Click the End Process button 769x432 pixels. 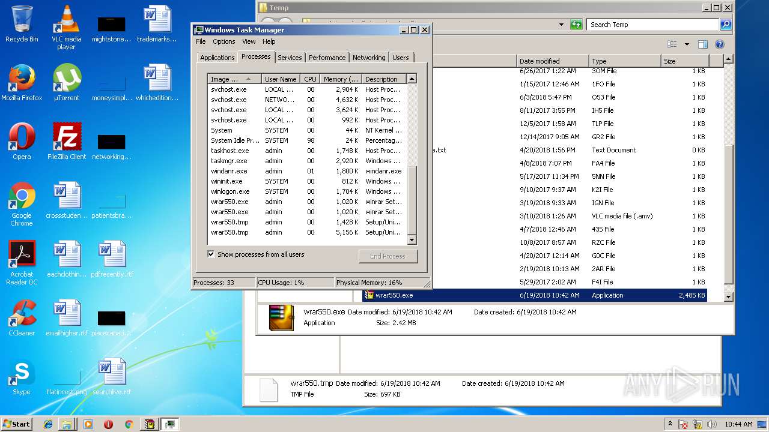[388, 256]
